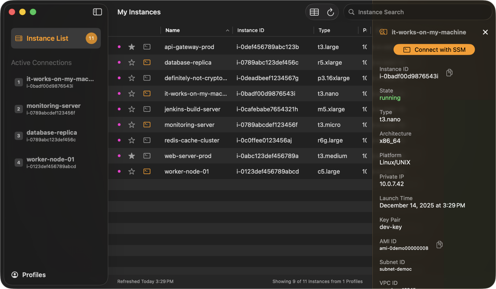The height and width of the screenshot is (289, 496).
Task: Select instance ID i-0deadbeef1234567g cell
Action: (x=267, y=78)
